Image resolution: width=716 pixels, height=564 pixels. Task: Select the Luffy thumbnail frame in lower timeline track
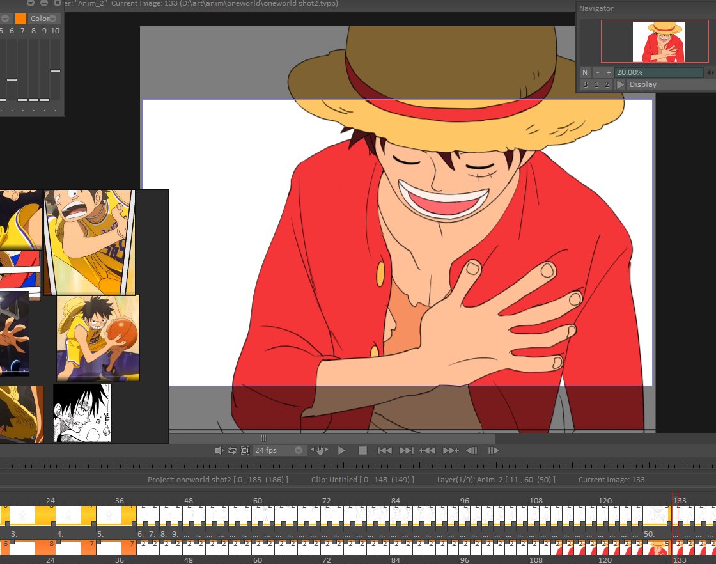[658, 547]
